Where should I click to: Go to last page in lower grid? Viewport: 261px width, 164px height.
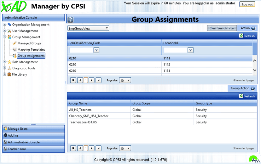(99, 148)
